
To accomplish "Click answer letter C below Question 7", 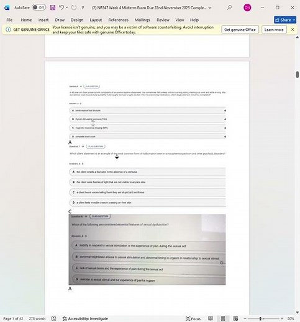I will click(x=70, y=212).
